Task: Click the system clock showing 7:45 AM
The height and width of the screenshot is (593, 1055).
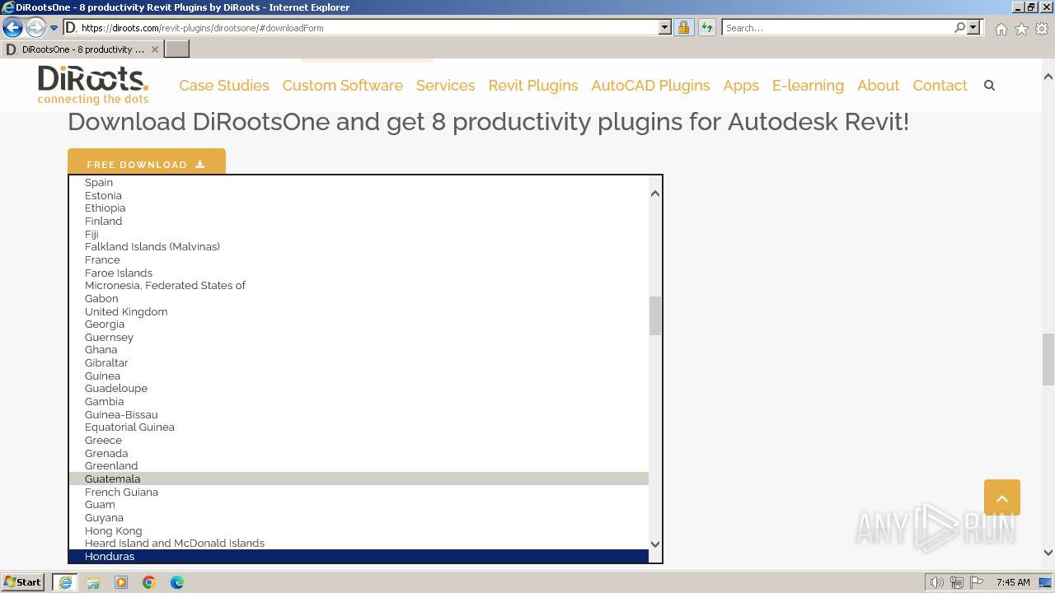Action: (1013, 582)
